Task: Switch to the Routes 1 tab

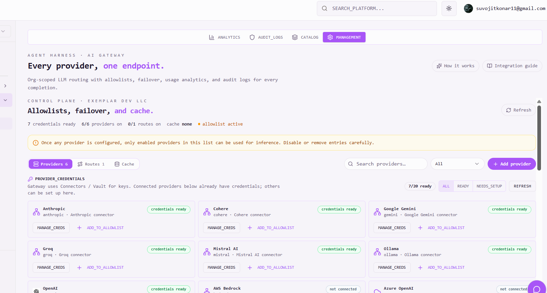Action: click(91, 164)
